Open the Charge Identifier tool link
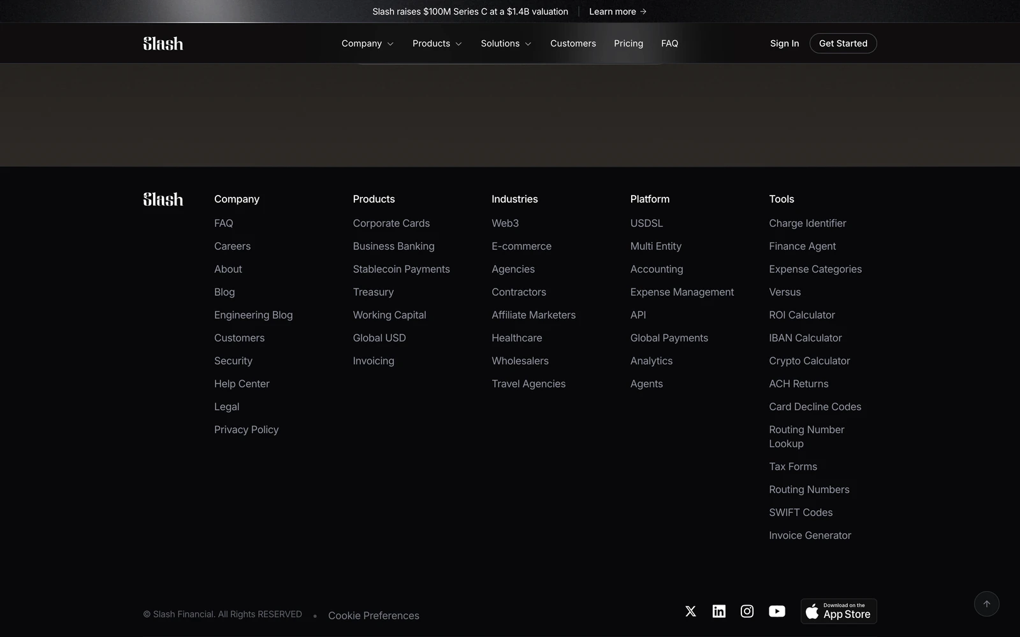Image resolution: width=1020 pixels, height=637 pixels. coord(808,223)
